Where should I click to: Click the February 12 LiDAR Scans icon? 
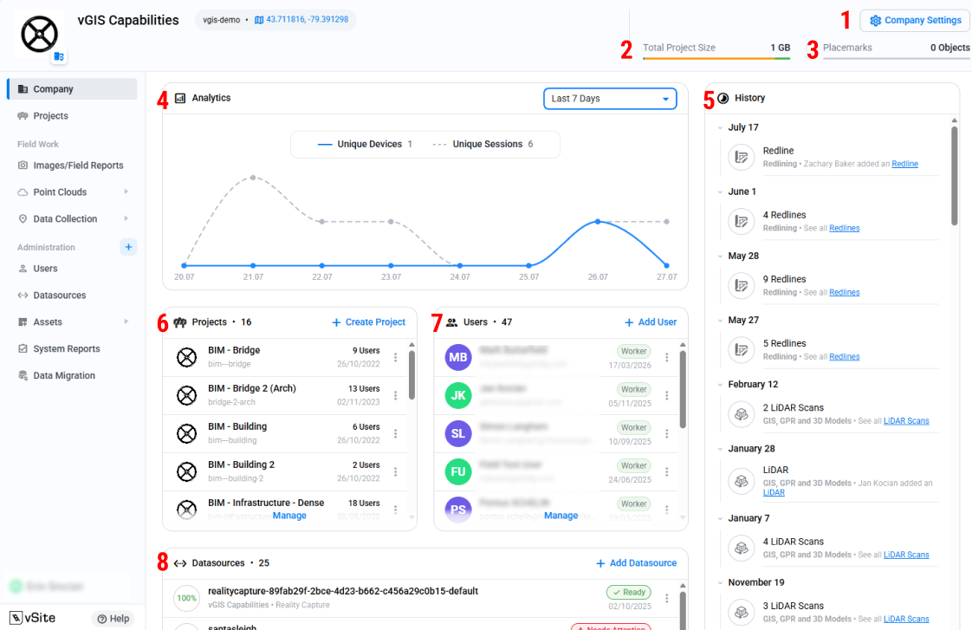tap(741, 414)
